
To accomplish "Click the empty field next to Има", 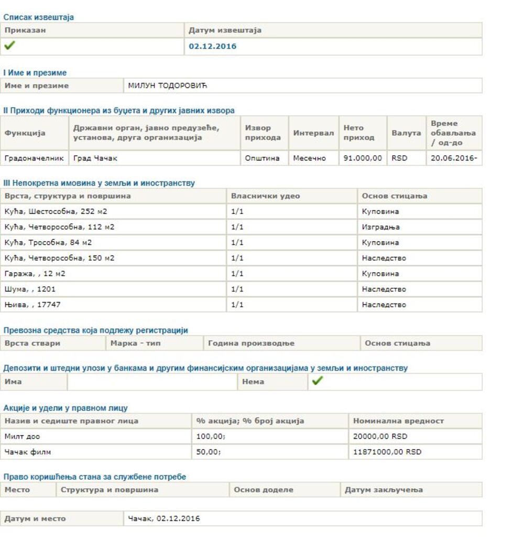I will 152,382.
